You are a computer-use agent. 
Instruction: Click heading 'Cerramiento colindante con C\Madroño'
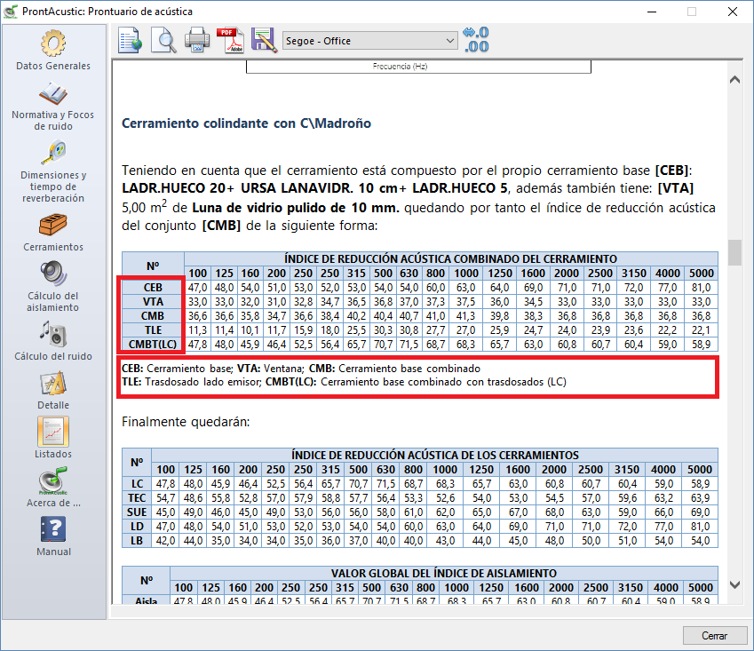246,123
